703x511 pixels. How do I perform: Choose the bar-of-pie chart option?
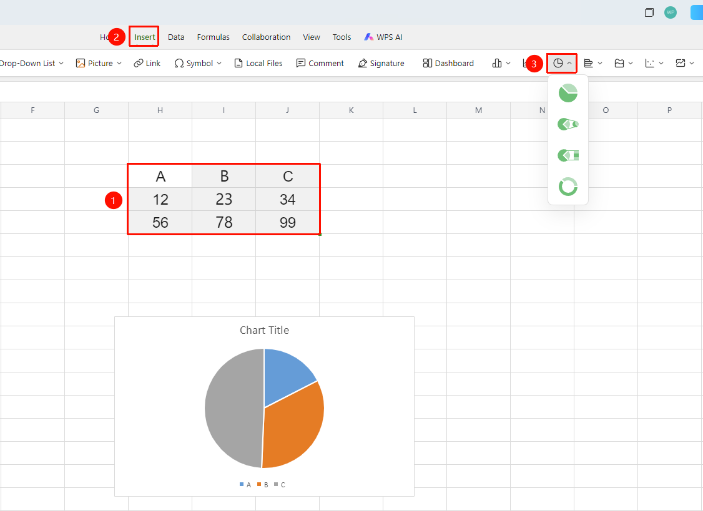[568, 155]
